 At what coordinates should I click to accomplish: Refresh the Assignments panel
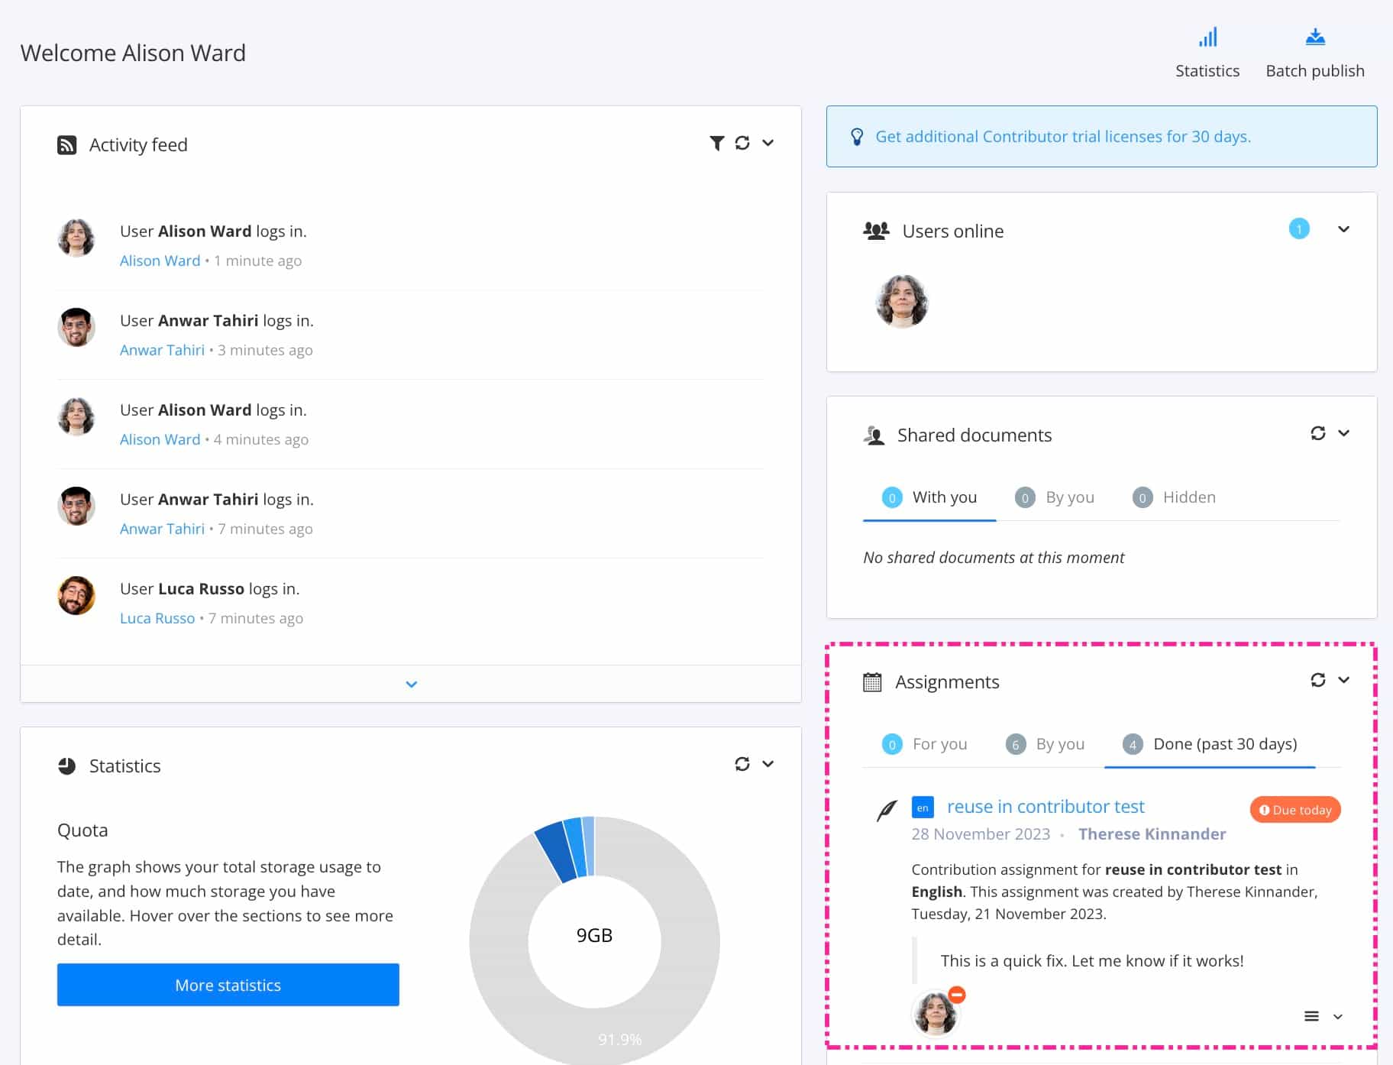coord(1317,680)
